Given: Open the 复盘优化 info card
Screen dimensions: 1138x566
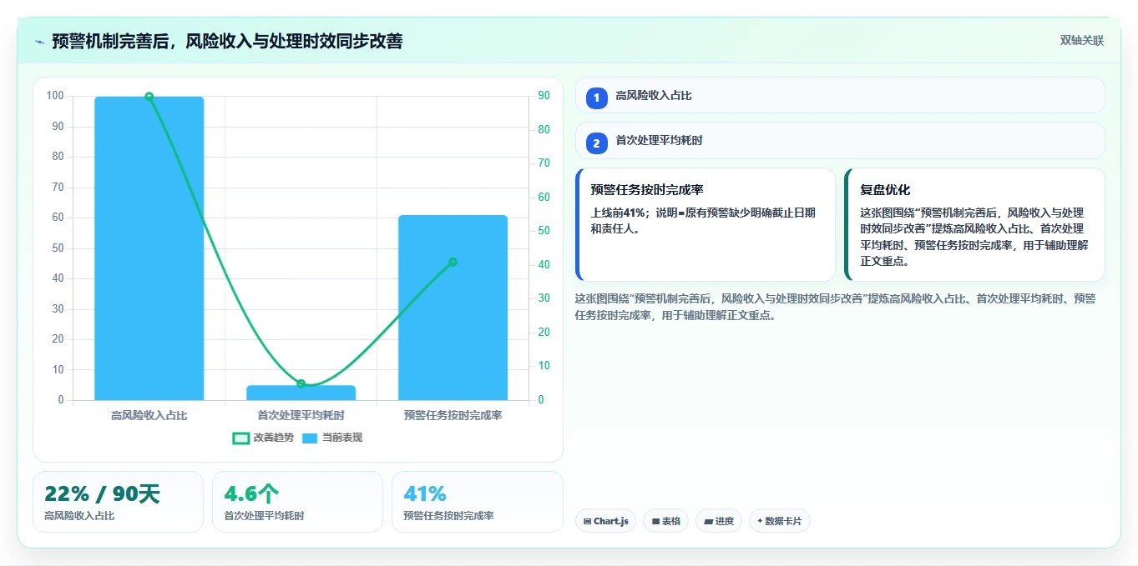Looking at the screenshot, I should pyautogui.click(x=974, y=225).
